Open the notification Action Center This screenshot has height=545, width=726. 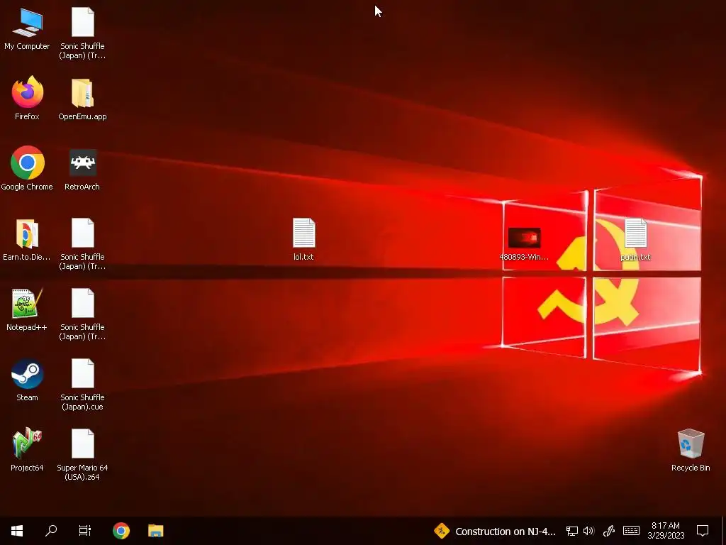[703, 531]
